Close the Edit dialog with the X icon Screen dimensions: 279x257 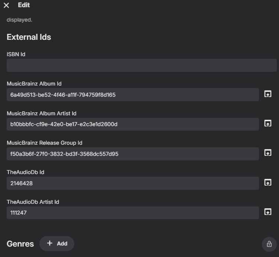(x=6, y=5)
